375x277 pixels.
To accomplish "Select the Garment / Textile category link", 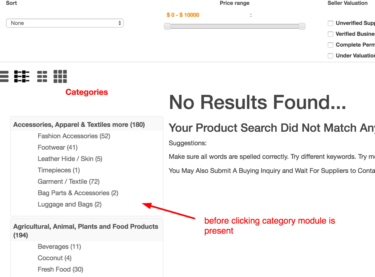I will point(69,182).
